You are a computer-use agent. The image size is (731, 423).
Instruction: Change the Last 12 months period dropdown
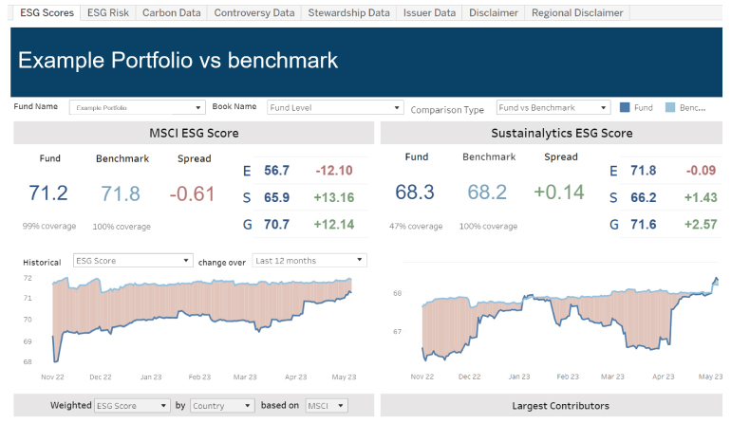point(309,261)
